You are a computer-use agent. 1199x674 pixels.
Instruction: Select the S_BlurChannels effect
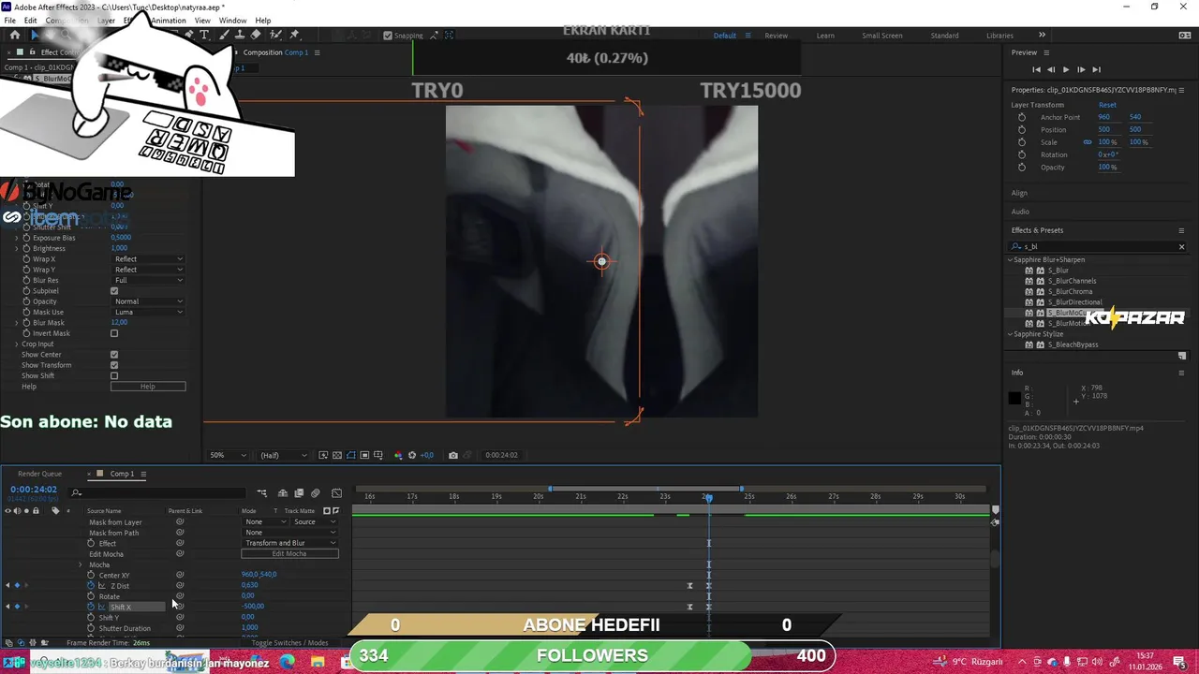click(x=1072, y=281)
